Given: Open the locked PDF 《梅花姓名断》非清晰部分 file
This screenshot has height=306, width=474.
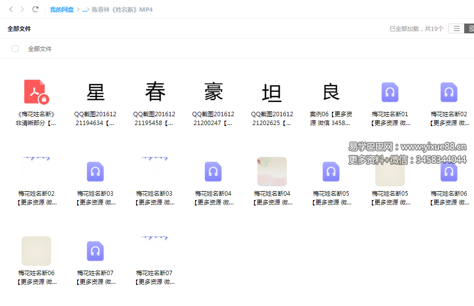Looking at the screenshot, I should (36, 92).
